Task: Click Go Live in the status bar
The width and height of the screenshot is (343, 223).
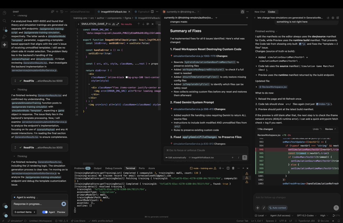Action: click(x=323, y=221)
